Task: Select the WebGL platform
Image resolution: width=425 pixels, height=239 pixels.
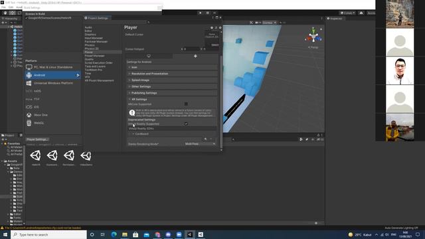Action: (53, 123)
